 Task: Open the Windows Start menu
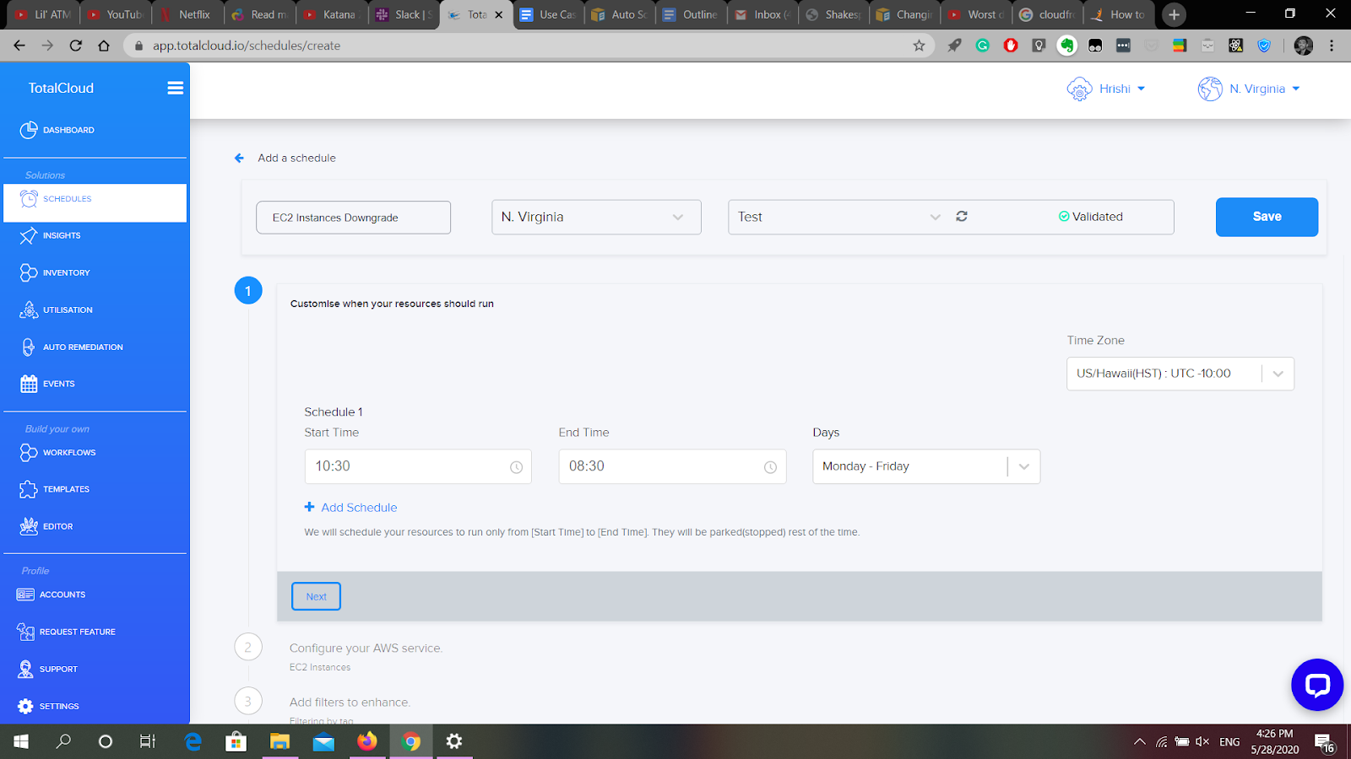click(21, 741)
